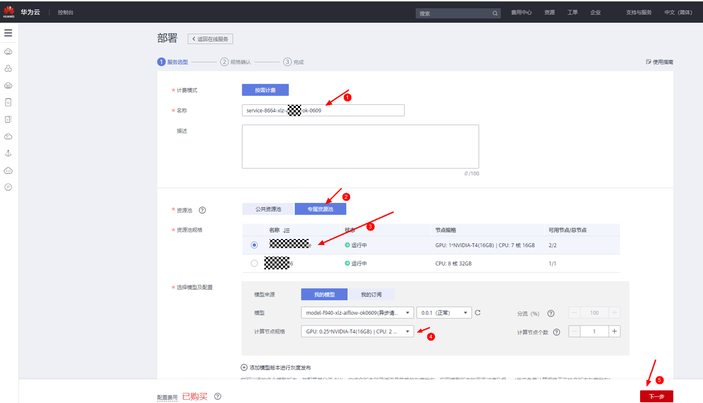This screenshot has width=703, height=403.
Task: Click the help icon beside 资源池
Action: coord(202,210)
